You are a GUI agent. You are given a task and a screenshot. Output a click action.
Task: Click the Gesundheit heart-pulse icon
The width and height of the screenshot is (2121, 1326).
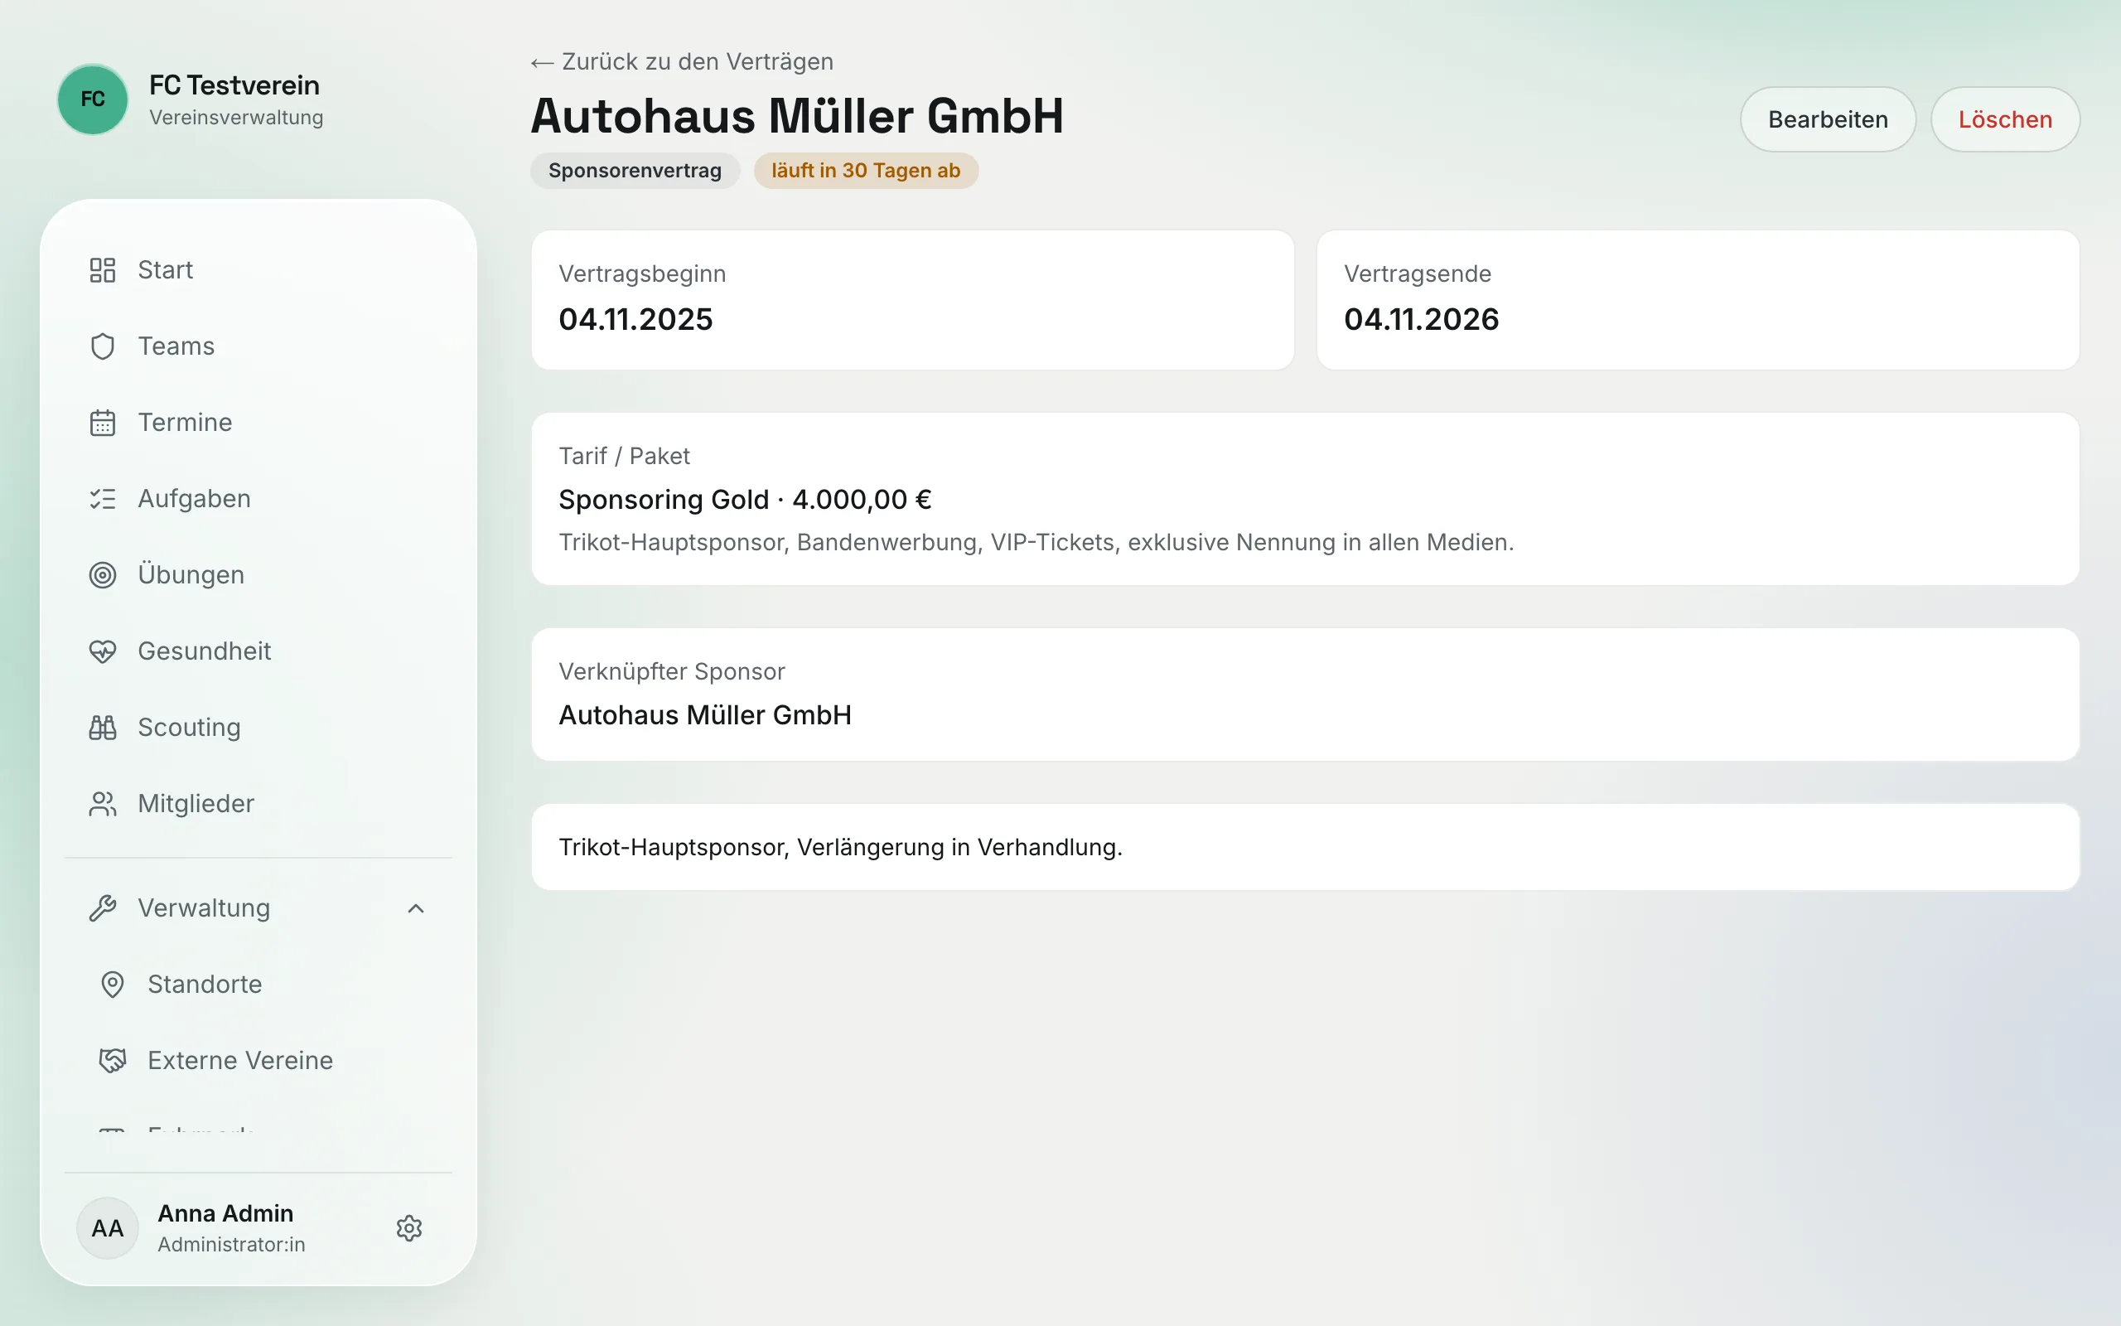tap(103, 651)
